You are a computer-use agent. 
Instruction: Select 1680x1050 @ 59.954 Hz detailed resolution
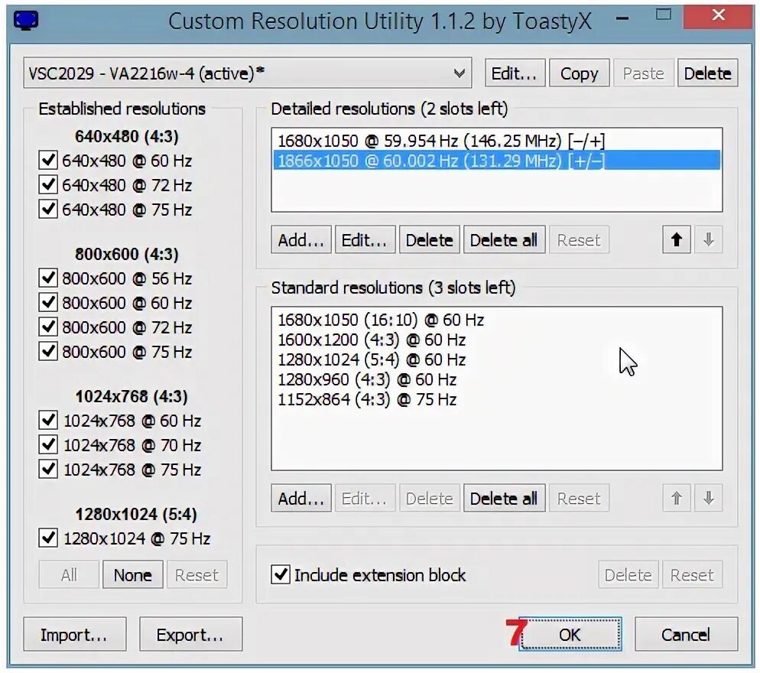[x=497, y=141]
